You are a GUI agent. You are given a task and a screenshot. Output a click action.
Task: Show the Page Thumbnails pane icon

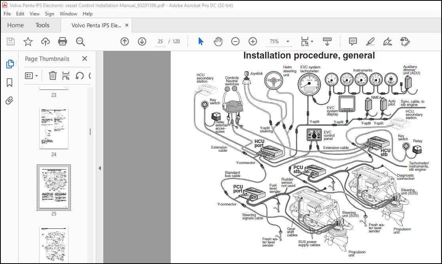[10, 64]
